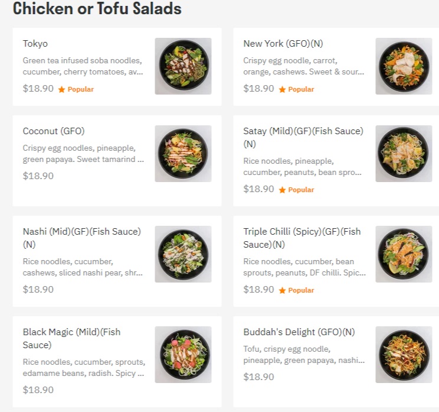This screenshot has height=412, width=439.
Task: Click the Popular star under New York
Action: (x=282, y=90)
